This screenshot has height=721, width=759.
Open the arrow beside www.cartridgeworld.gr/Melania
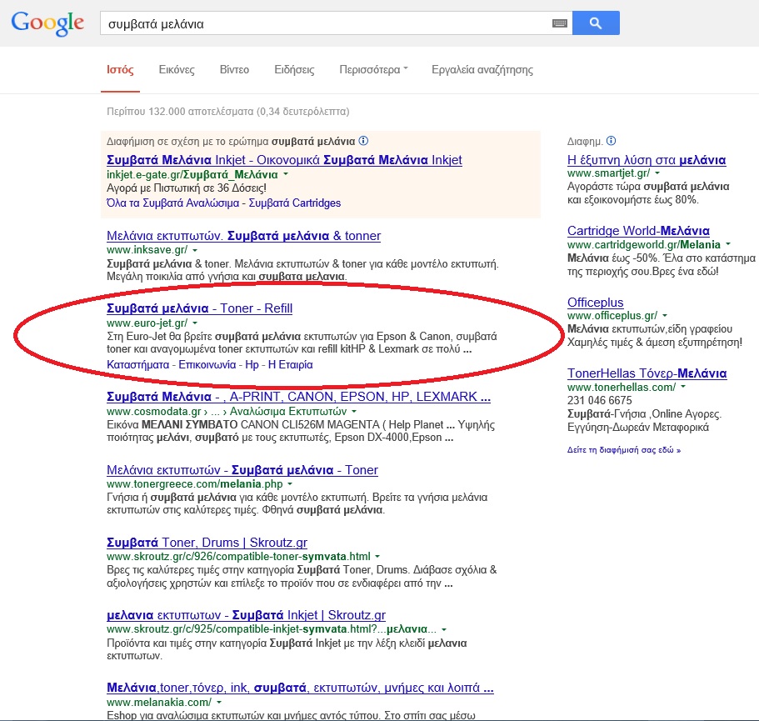728,244
